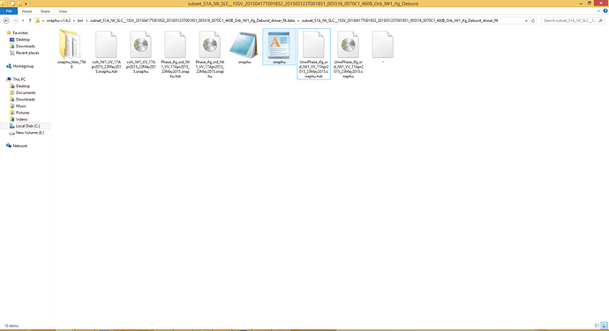Go up one folder level
The height and width of the screenshot is (331, 609).
(30, 20)
